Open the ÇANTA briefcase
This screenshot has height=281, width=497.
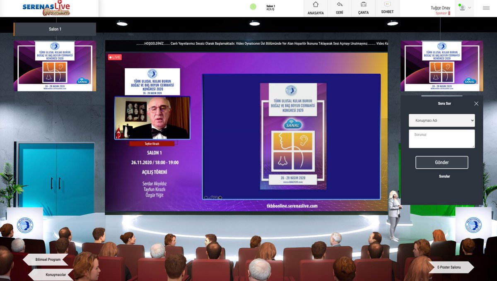(363, 8)
